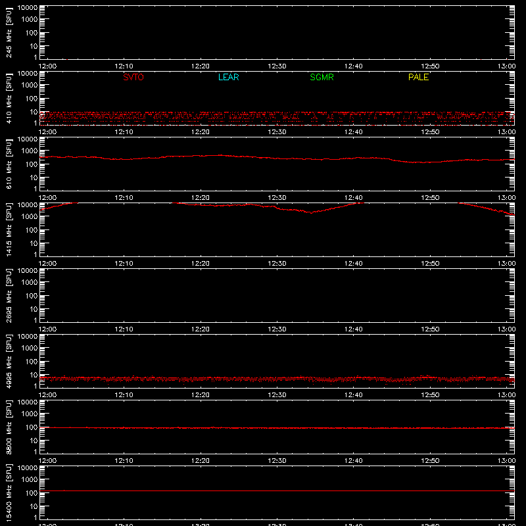The image size is (526, 526).
Task: Click the scattered red 4995 MHz data band
Action: [x=277, y=379]
